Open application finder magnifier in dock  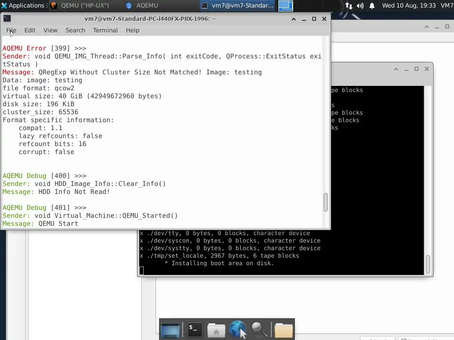[x=259, y=329]
